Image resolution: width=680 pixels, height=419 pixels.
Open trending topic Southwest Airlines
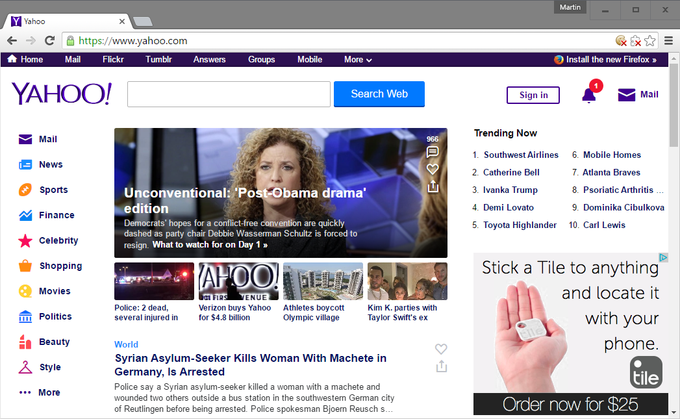pos(521,155)
